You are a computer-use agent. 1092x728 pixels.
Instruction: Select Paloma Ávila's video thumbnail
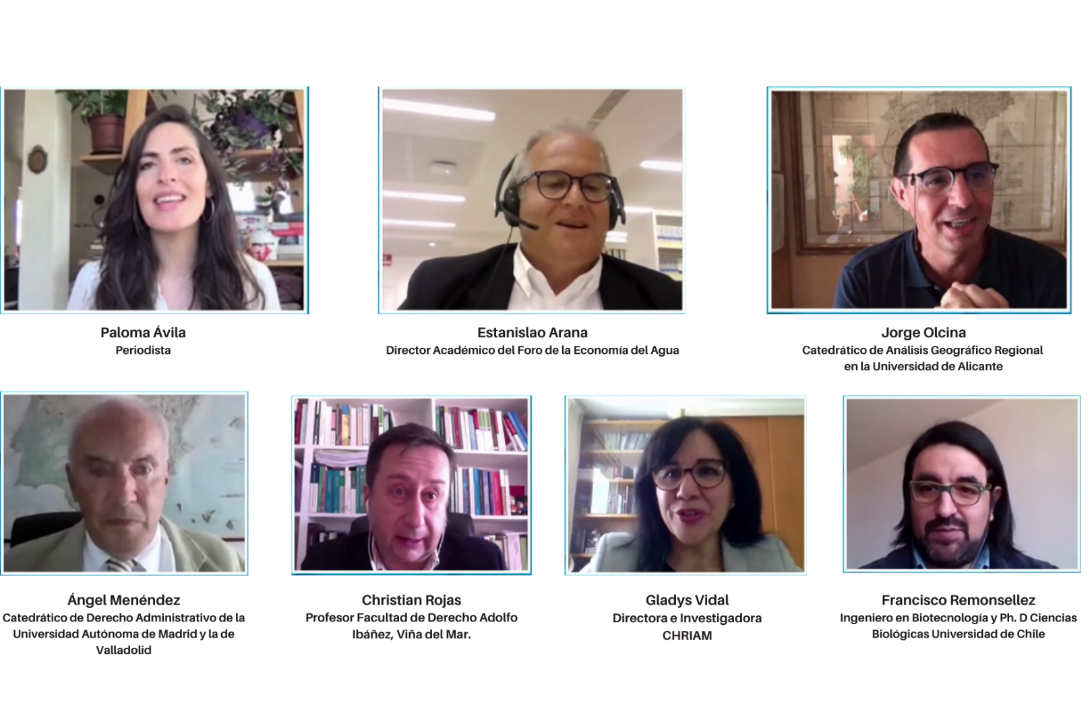[x=154, y=200]
